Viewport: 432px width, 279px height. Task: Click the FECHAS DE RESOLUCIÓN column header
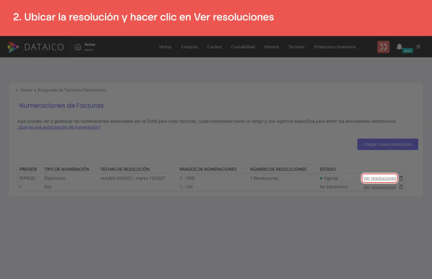point(125,169)
